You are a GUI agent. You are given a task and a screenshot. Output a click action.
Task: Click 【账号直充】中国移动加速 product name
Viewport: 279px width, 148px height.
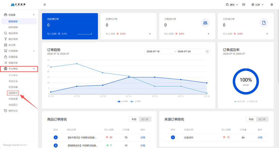point(82,137)
